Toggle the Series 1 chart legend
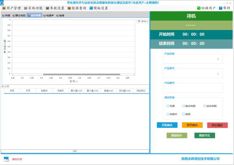The image size is (234, 165). point(143,21)
